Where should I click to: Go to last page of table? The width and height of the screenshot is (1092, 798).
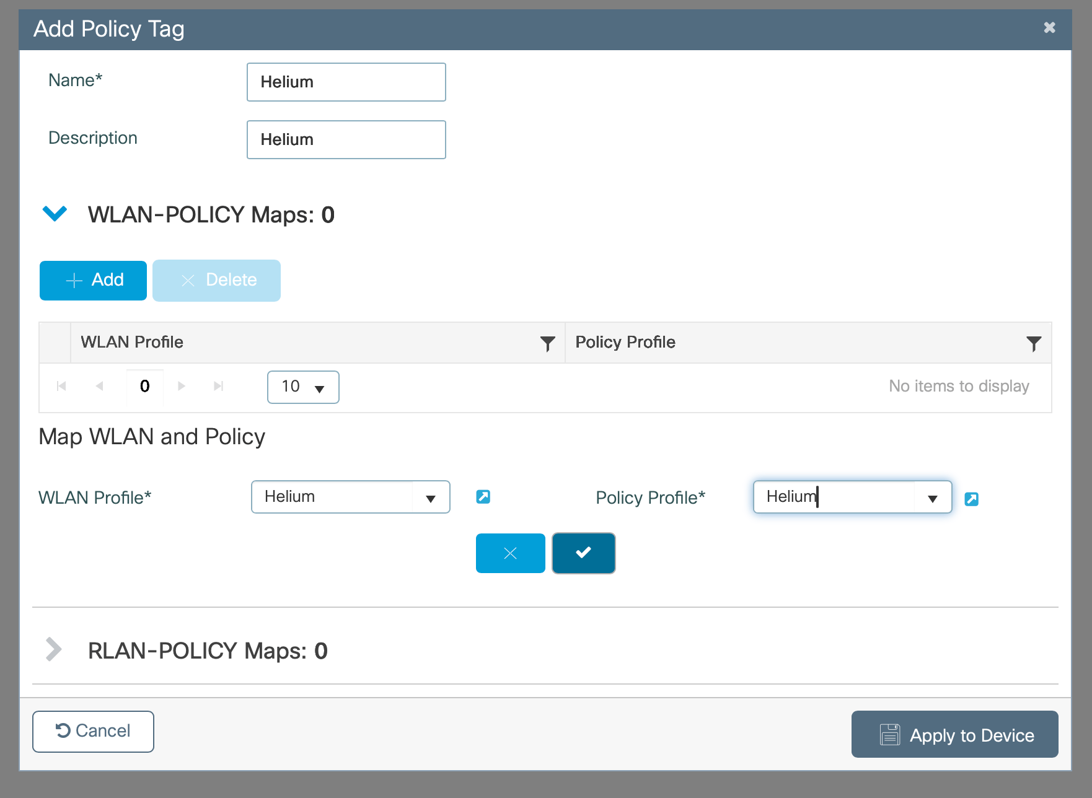[x=218, y=387]
